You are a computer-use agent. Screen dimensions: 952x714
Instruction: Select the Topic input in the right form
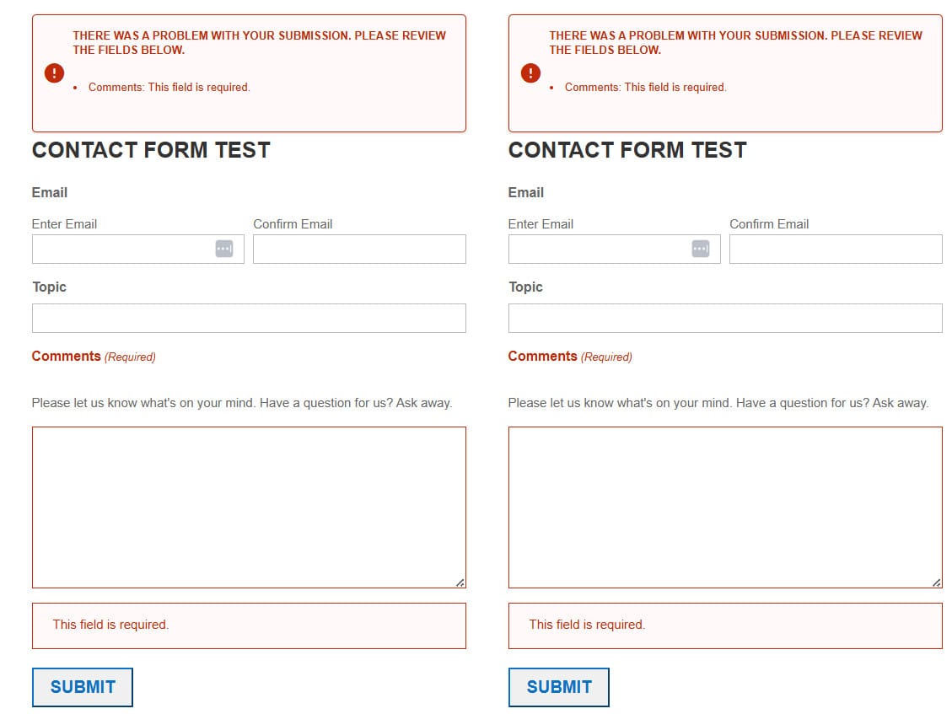[x=725, y=318]
